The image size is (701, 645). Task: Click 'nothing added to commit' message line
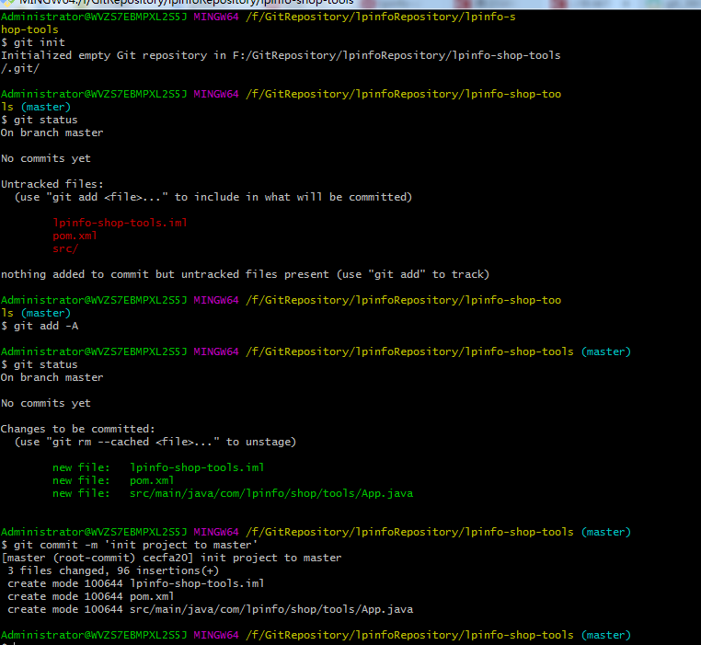(245, 274)
